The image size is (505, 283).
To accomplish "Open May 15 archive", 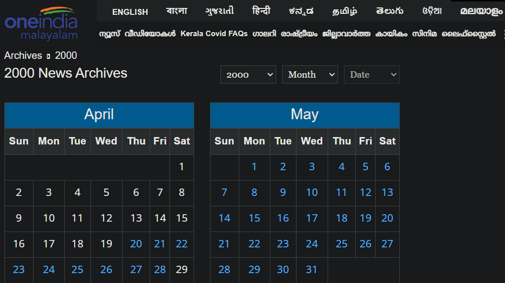I will [254, 218].
